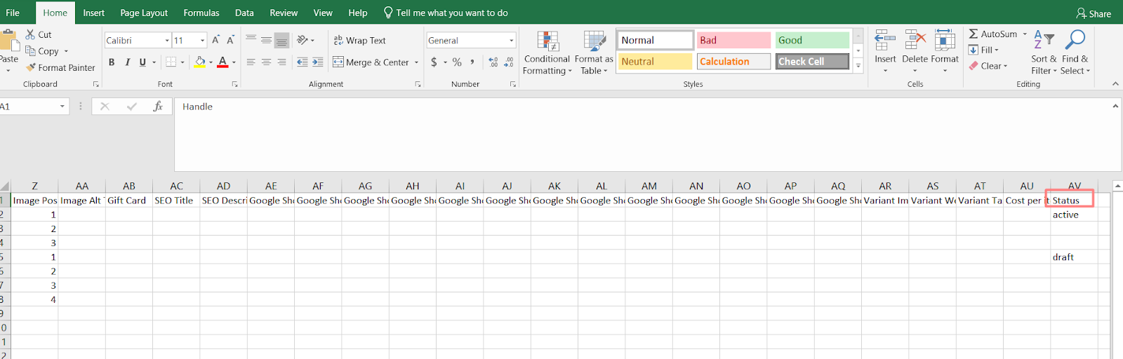The image size is (1123, 359).
Task: Open the text orientation tool
Action: point(303,40)
